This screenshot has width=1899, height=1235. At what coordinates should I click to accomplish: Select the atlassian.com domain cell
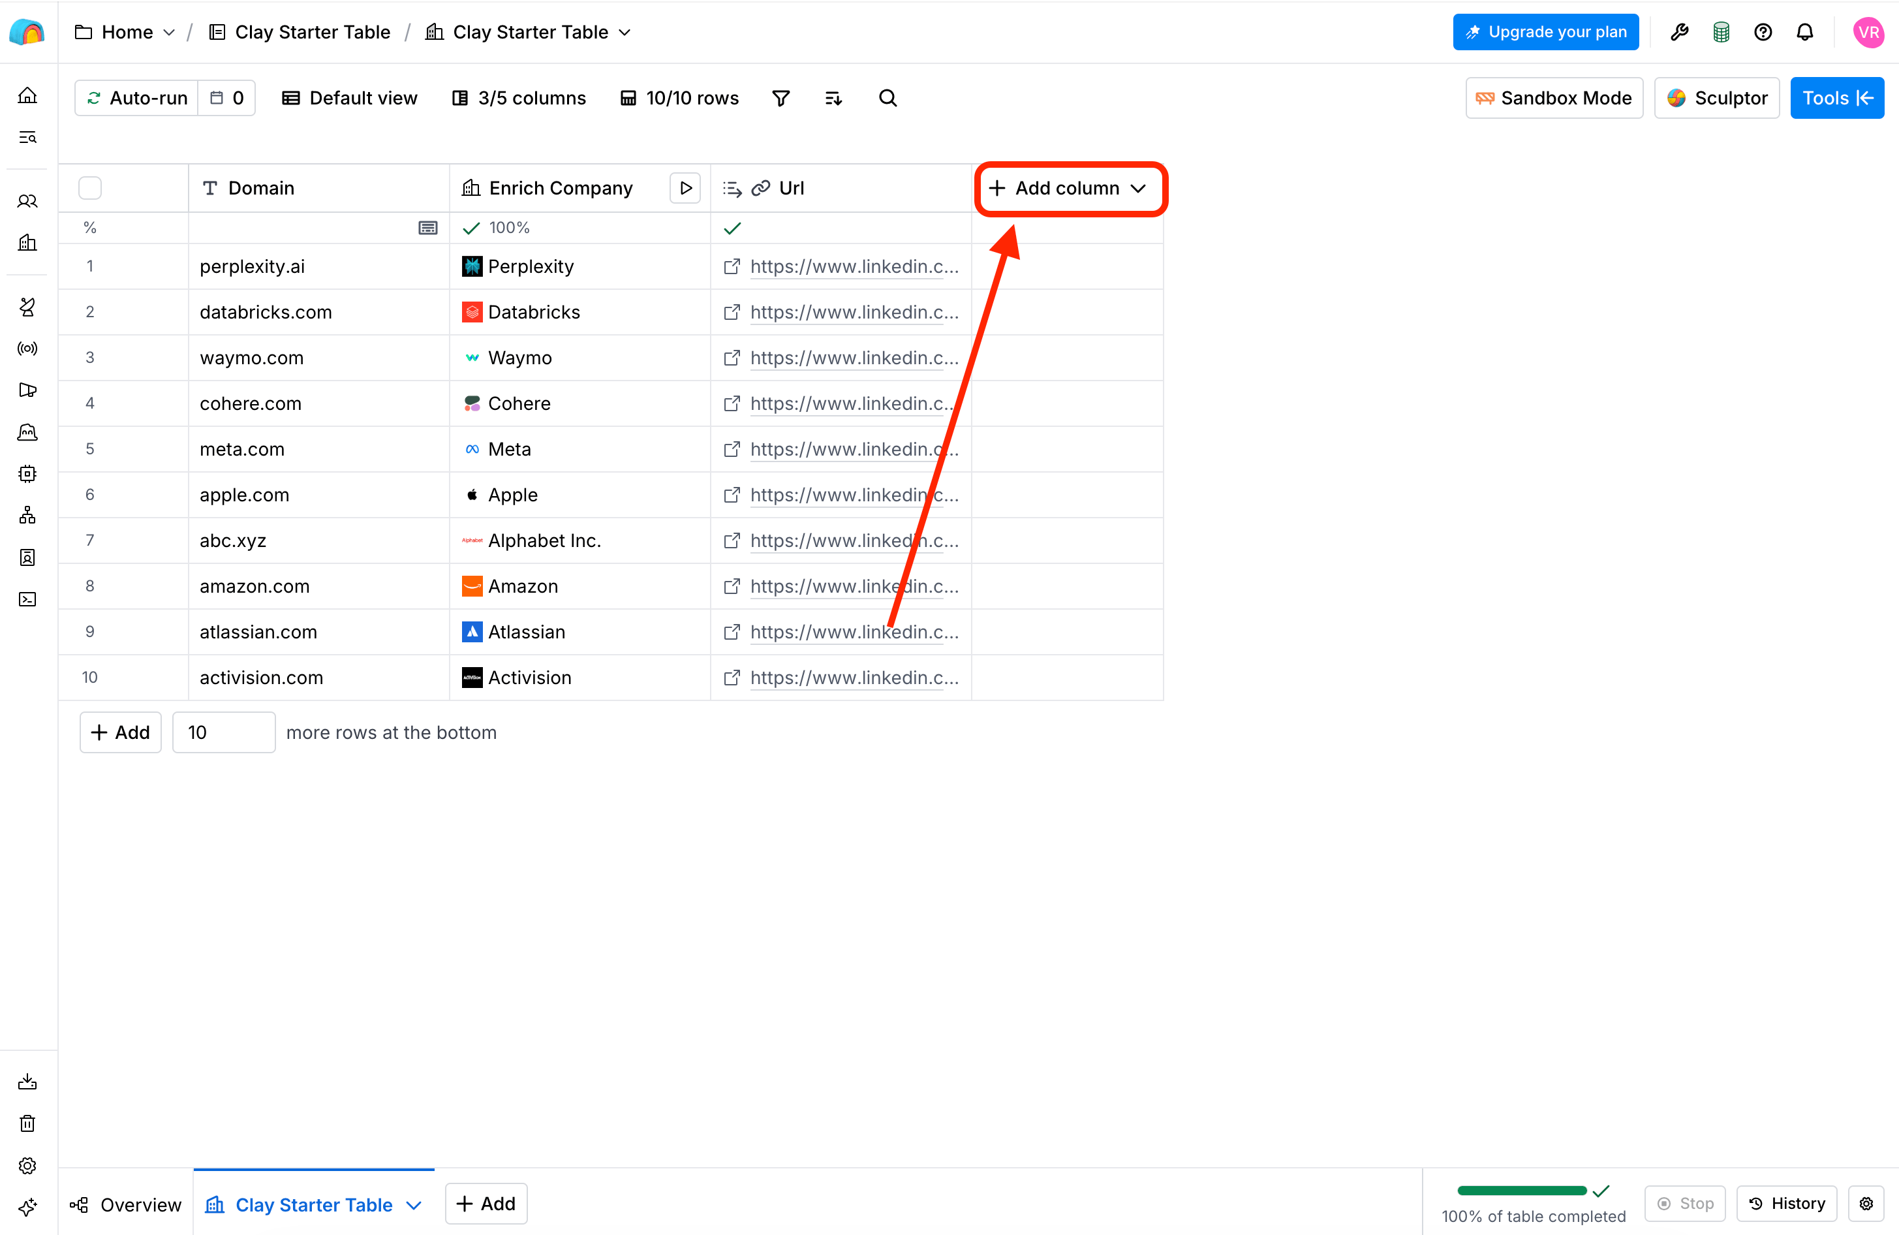[319, 633]
